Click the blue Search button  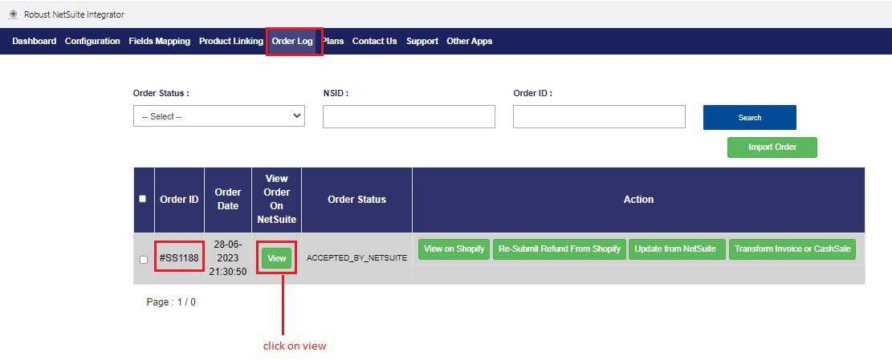point(750,118)
